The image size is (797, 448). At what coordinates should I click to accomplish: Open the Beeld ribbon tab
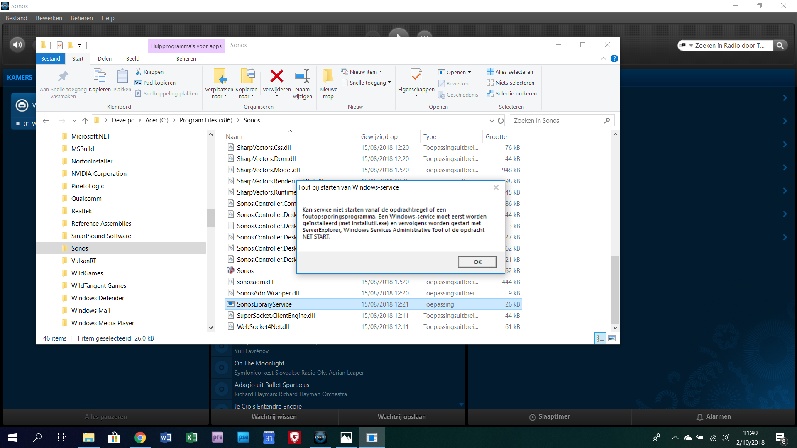click(132, 59)
